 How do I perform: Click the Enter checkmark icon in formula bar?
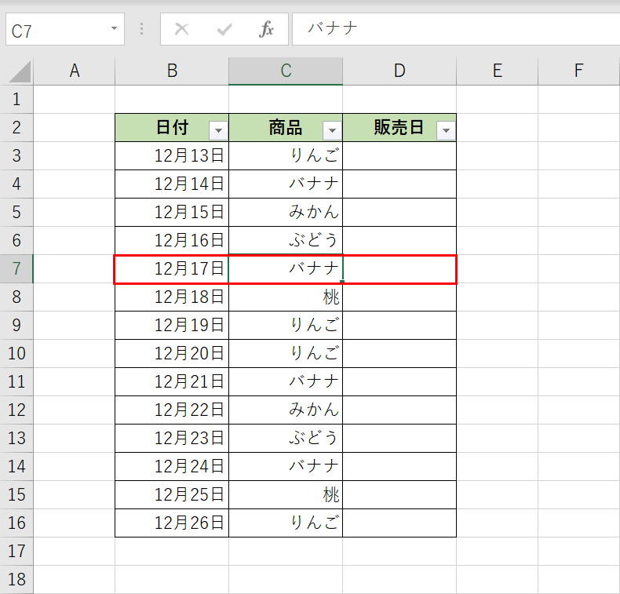point(224,30)
